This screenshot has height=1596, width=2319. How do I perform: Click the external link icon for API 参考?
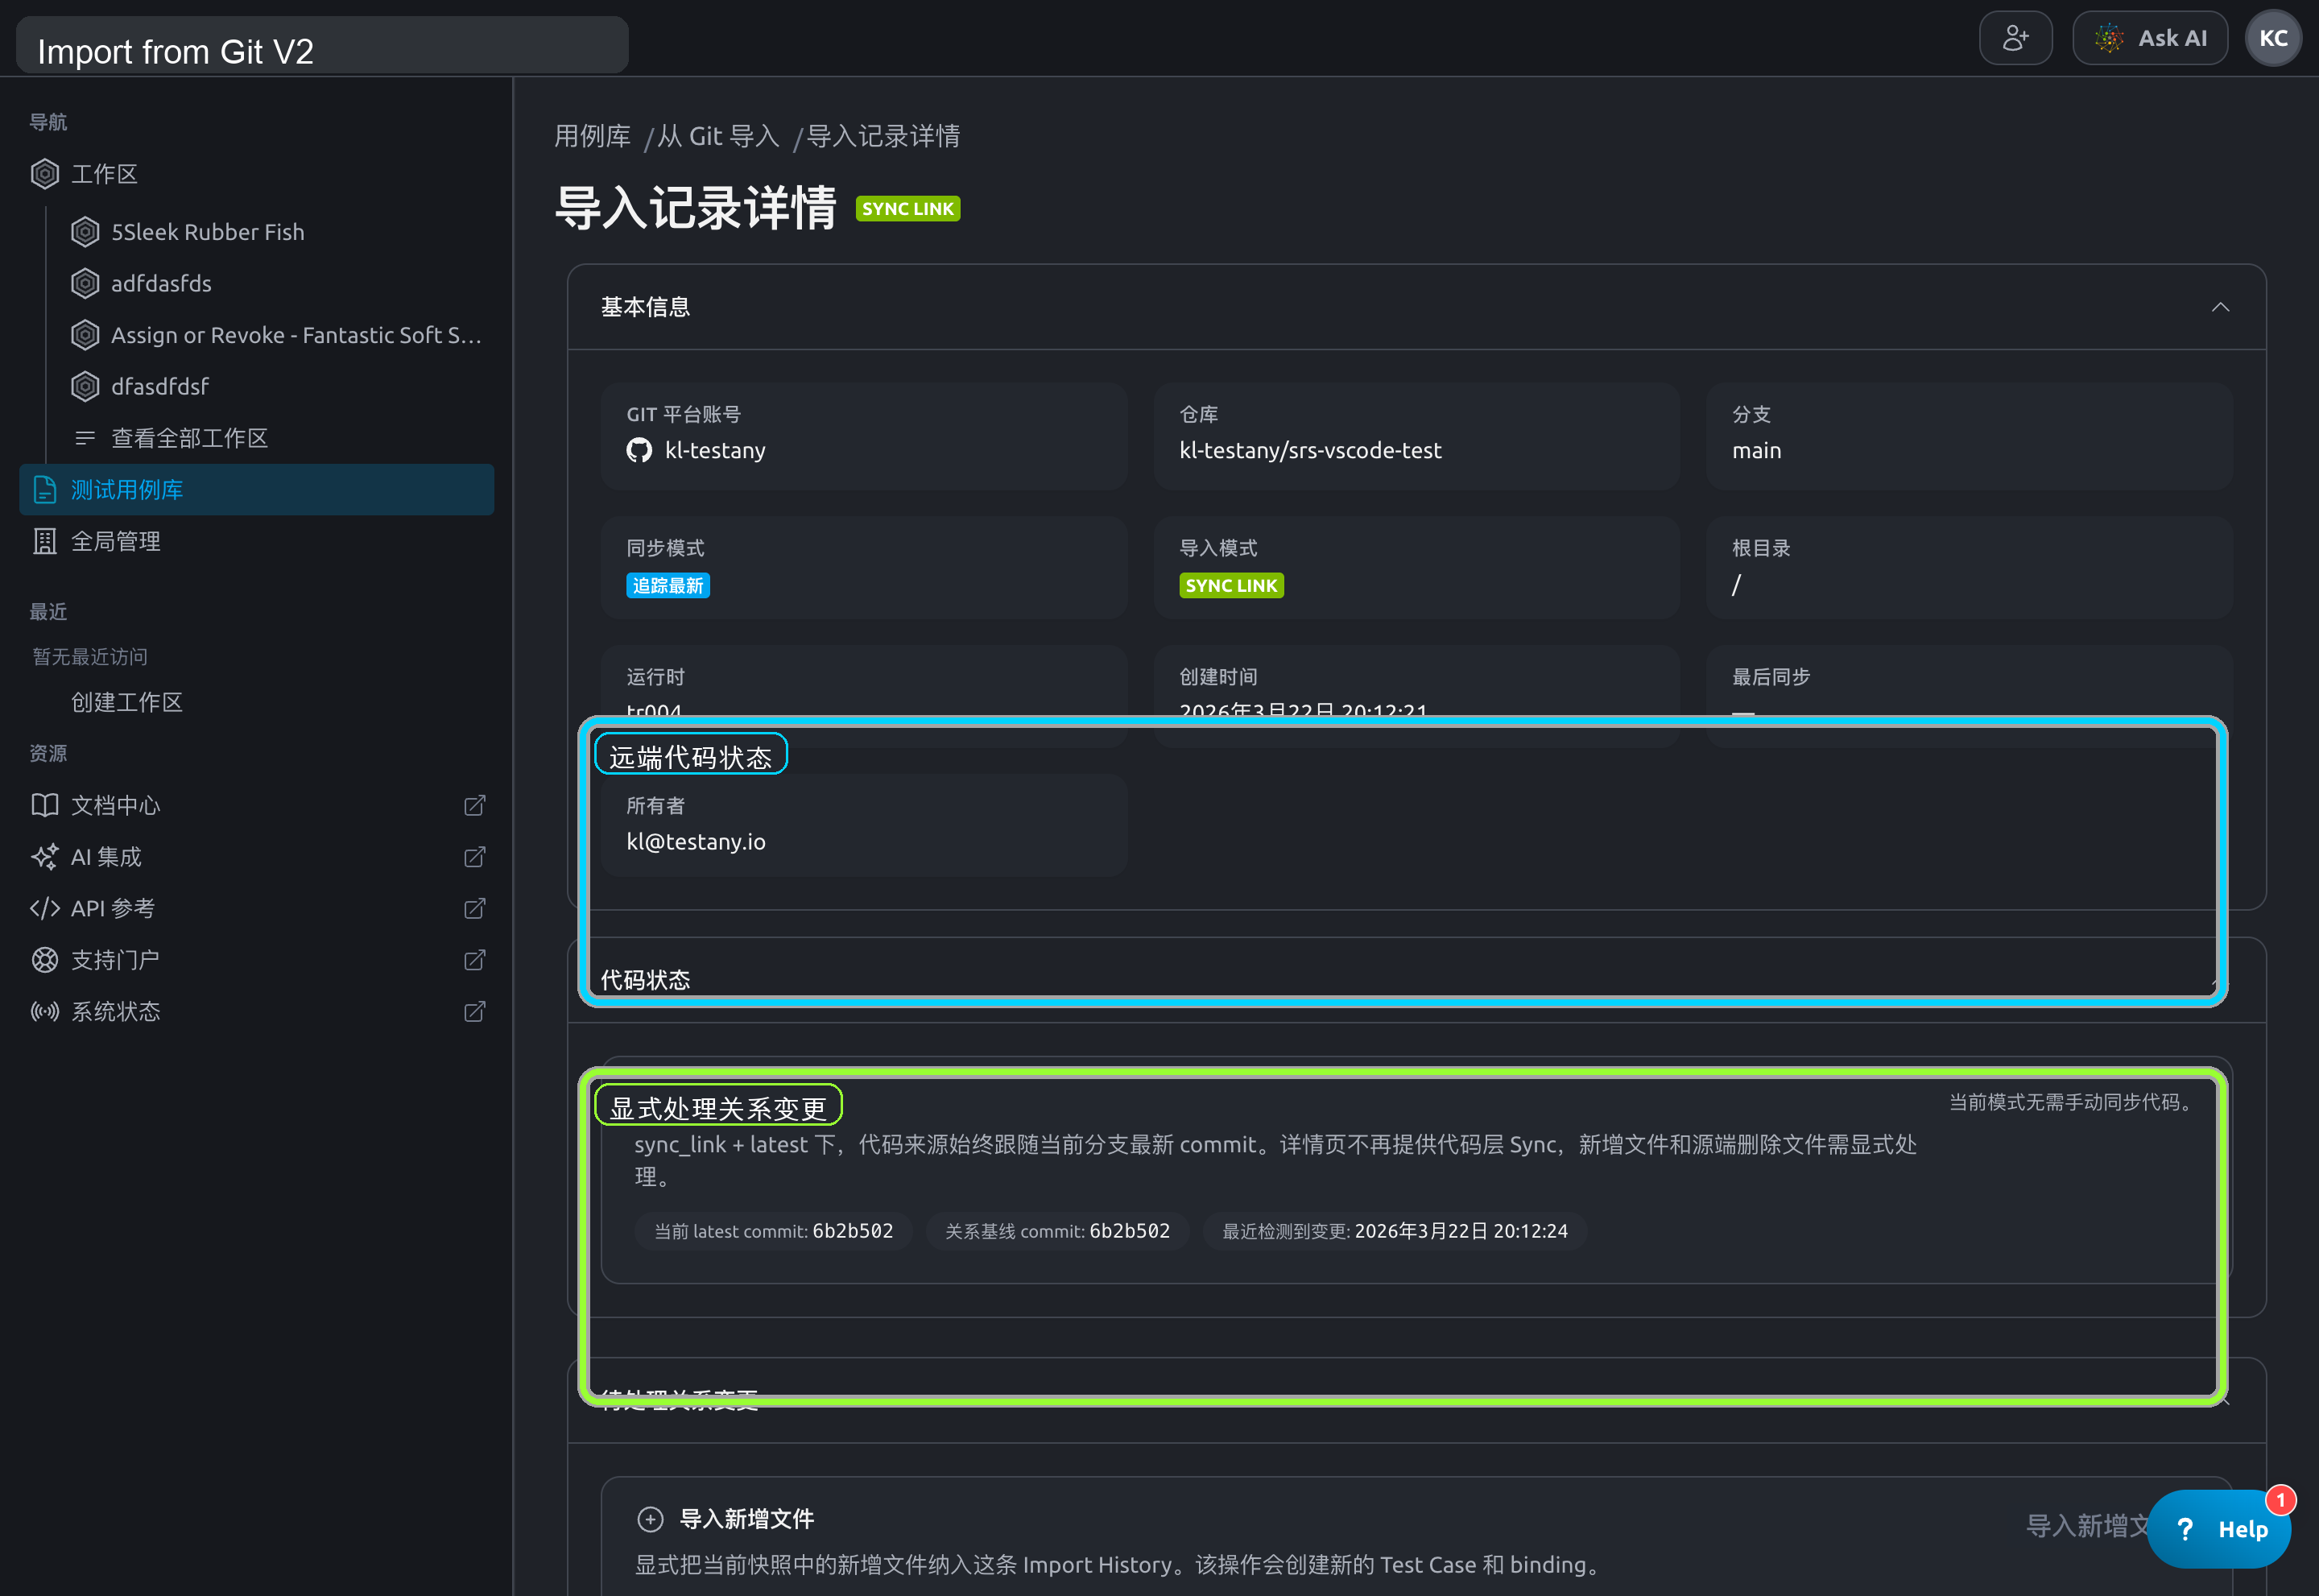tap(475, 908)
